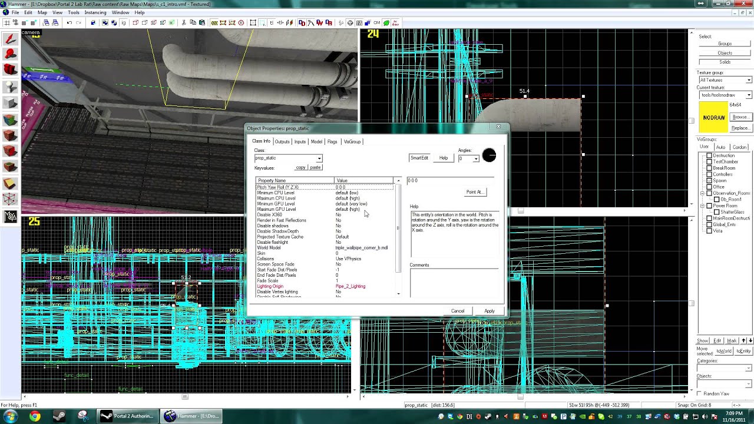Select the Apply Current Texture tool
The width and height of the screenshot is (754, 424).
click(10, 136)
